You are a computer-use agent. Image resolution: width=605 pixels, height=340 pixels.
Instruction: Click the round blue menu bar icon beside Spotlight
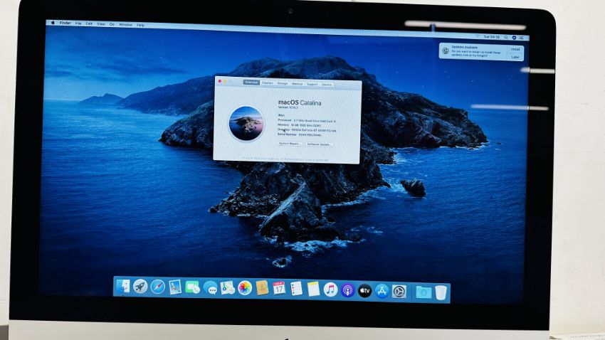pyautogui.click(x=514, y=38)
